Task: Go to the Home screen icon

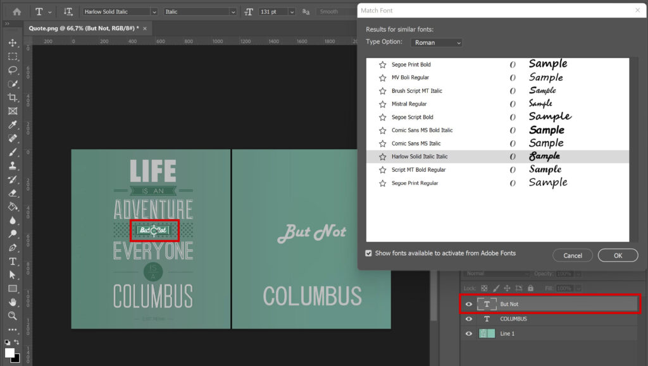Action: point(17,11)
